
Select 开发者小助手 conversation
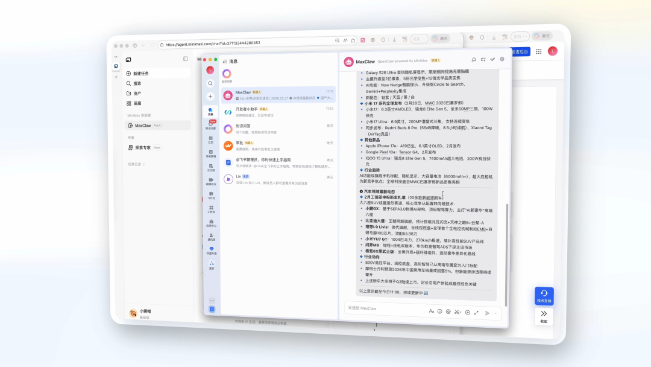[278, 112]
